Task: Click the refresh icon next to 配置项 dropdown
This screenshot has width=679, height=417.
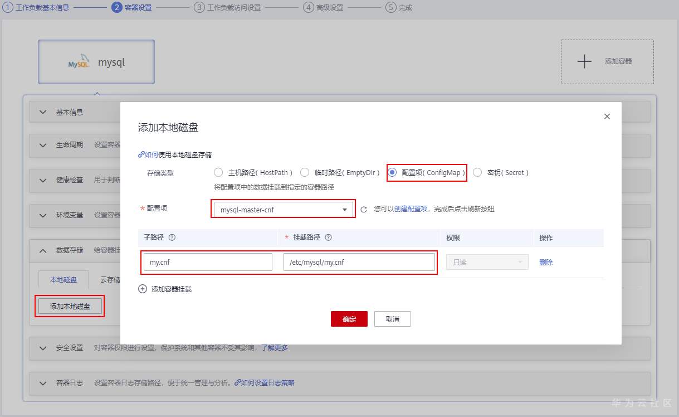Action: pyautogui.click(x=364, y=210)
